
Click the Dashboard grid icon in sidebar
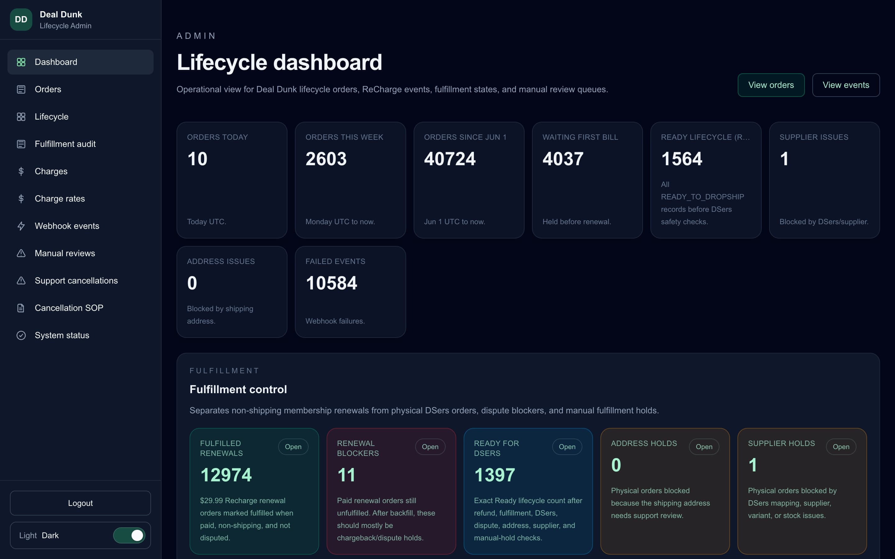[21, 62]
